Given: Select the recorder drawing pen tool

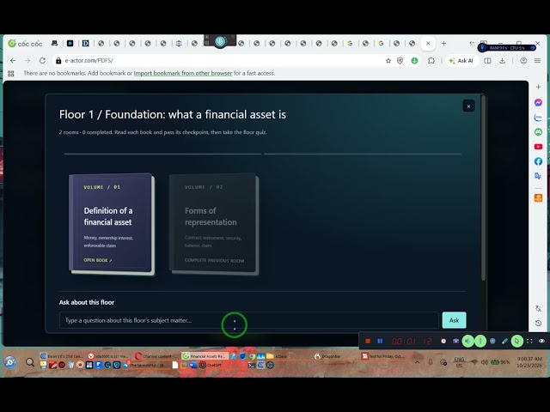Looking at the screenshot, I should [504, 341].
